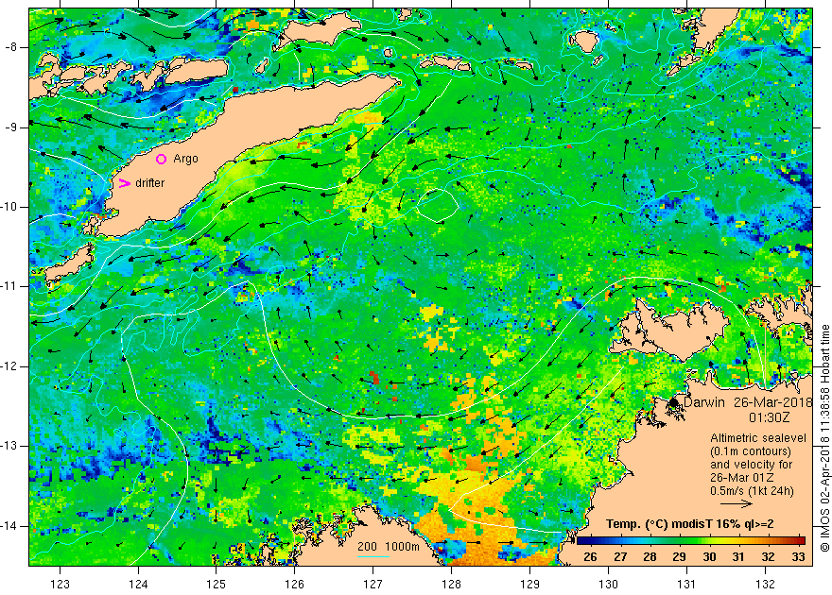The width and height of the screenshot is (832, 595).
Task: Click the magenta drifter arrow marker
Action: coord(124,183)
